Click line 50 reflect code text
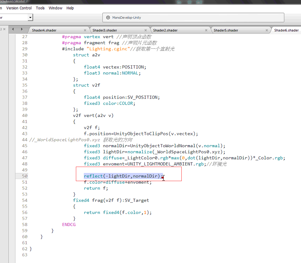The width and height of the screenshot is (301, 263). coord(123,176)
